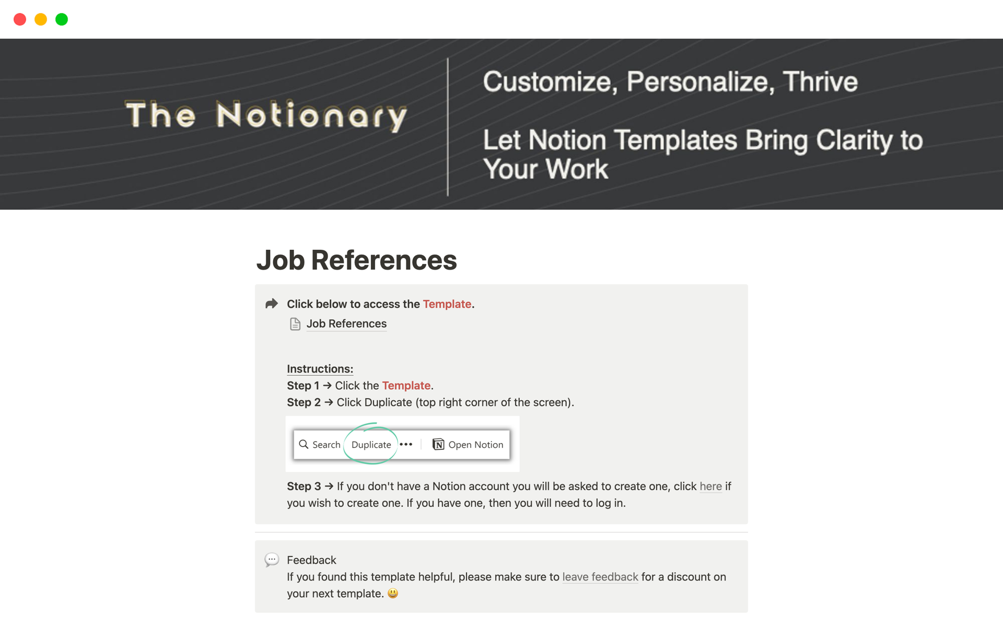Click the Job References template link
The width and height of the screenshot is (1003, 627).
tap(346, 323)
